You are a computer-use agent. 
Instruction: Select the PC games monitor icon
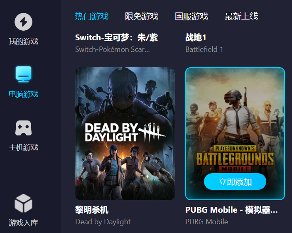point(23,74)
